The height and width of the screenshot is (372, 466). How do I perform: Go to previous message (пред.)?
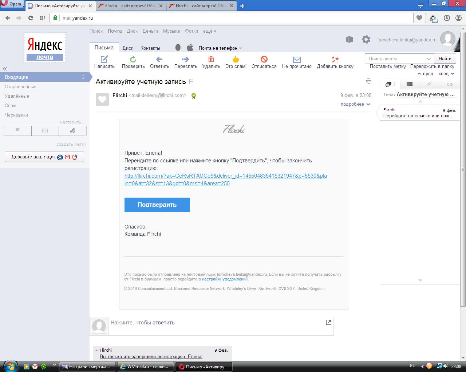(x=426, y=74)
